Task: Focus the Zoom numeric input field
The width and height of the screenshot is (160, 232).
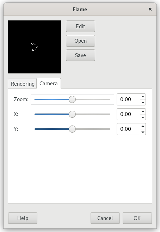Action: click(x=128, y=99)
